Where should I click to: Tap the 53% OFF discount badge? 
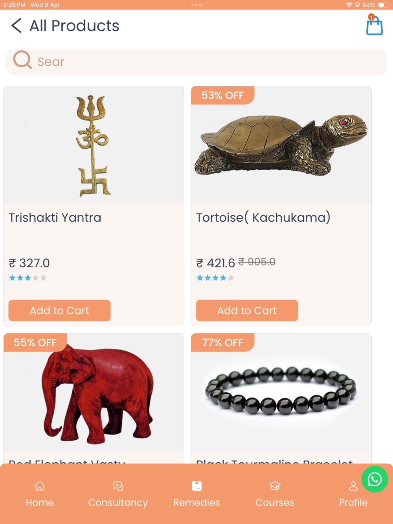tap(222, 95)
